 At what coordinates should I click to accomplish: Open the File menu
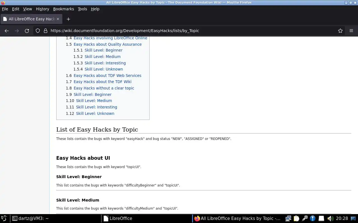point(5,9)
